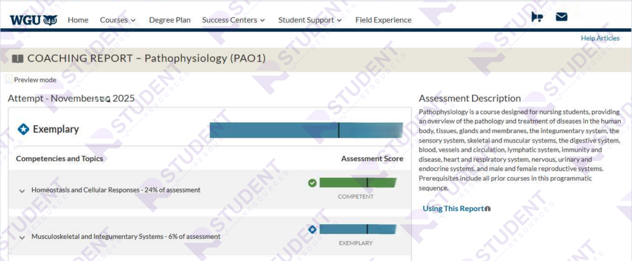Open the announcements megaphone icon

pyautogui.click(x=536, y=16)
